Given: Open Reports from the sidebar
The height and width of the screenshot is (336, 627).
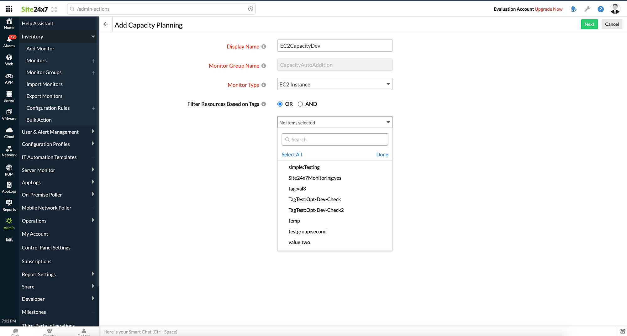Looking at the screenshot, I should coord(9,205).
